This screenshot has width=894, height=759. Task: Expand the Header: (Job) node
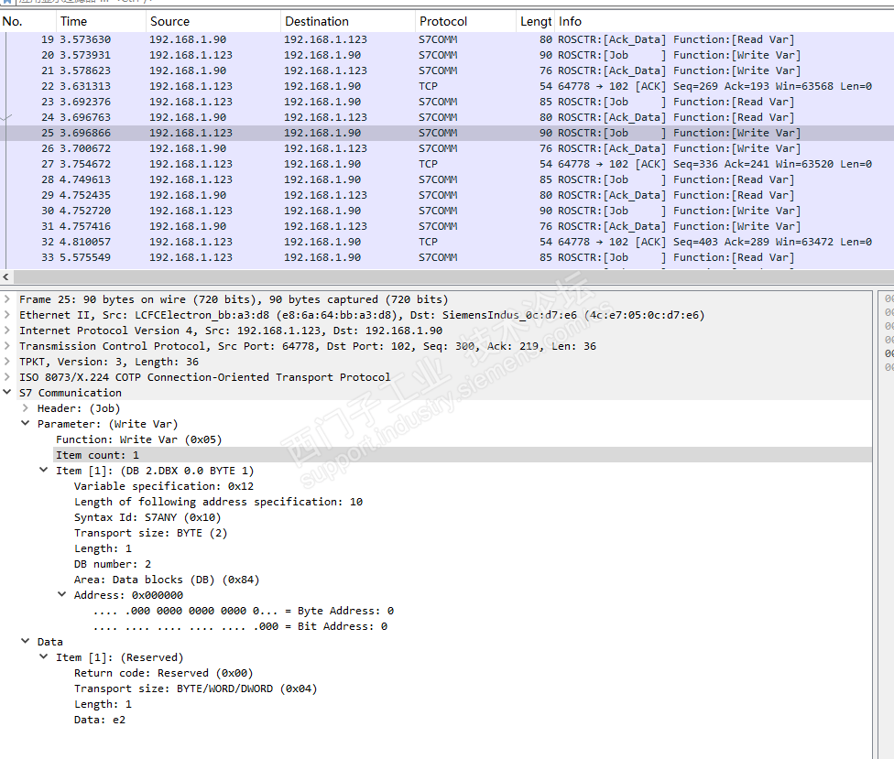tap(26, 408)
